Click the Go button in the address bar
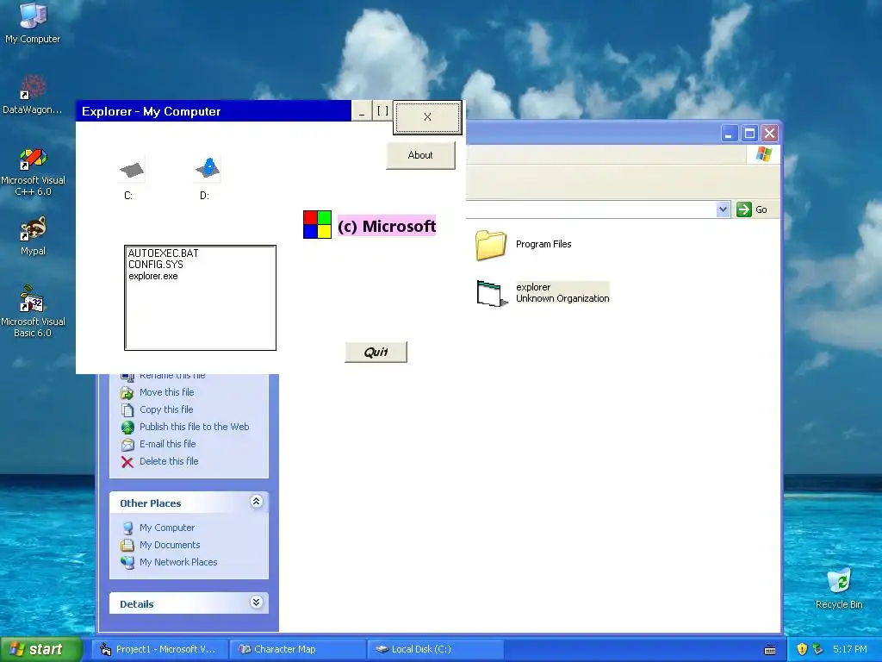The image size is (882, 662). 752,209
